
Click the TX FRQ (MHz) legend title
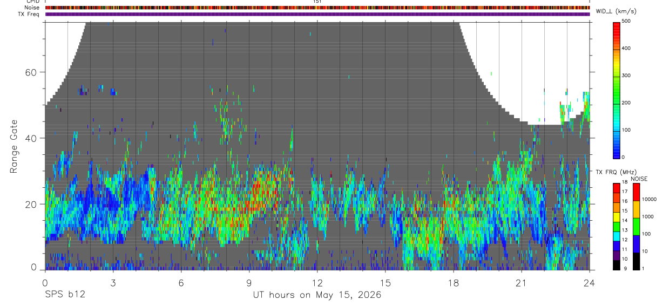[616, 172]
